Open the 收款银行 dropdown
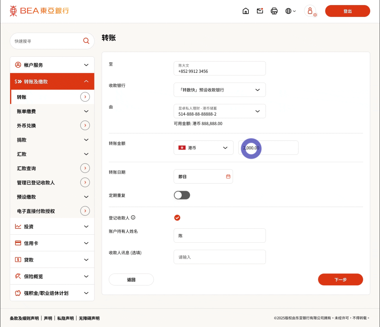 (x=219, y=90)
